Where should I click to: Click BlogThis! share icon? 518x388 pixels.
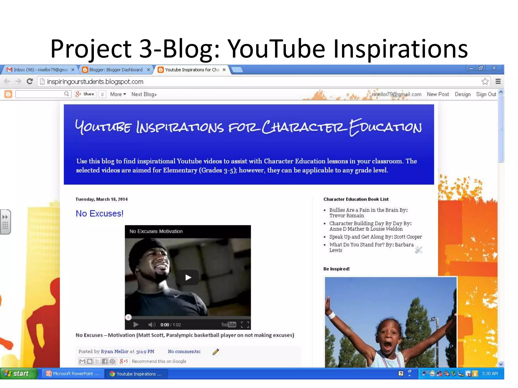[90, 361]
